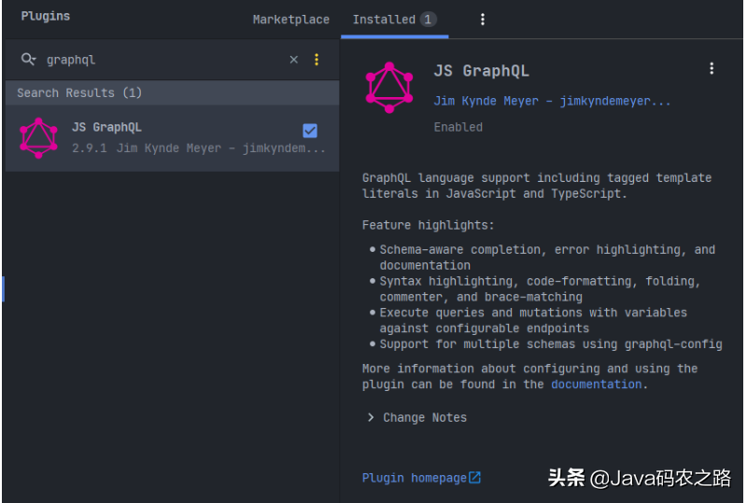Screen dimensions: 747x503
Task: Focus the plugin search field containing graphql
Action: (162, 60)
